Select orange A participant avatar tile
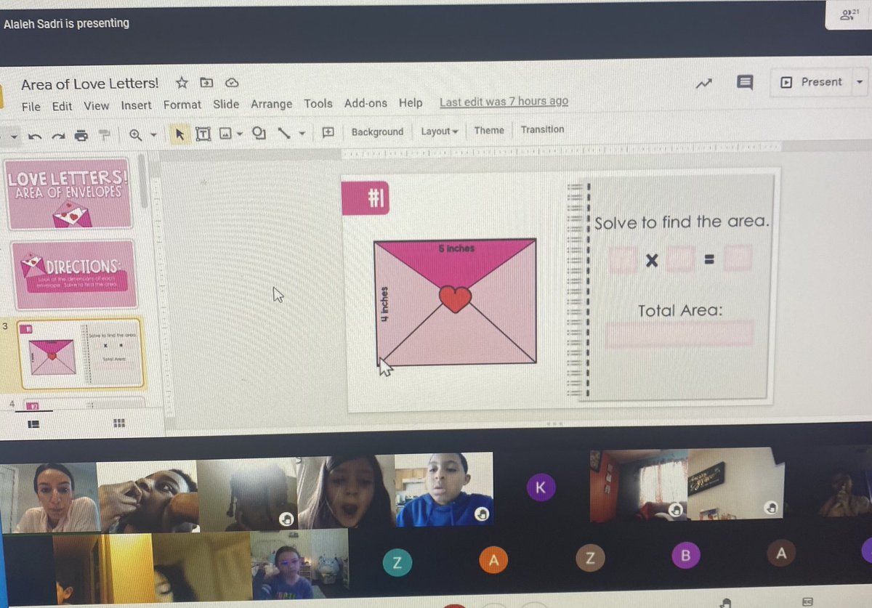Viewport: 872px width, 608px height. tap(493, 559)
